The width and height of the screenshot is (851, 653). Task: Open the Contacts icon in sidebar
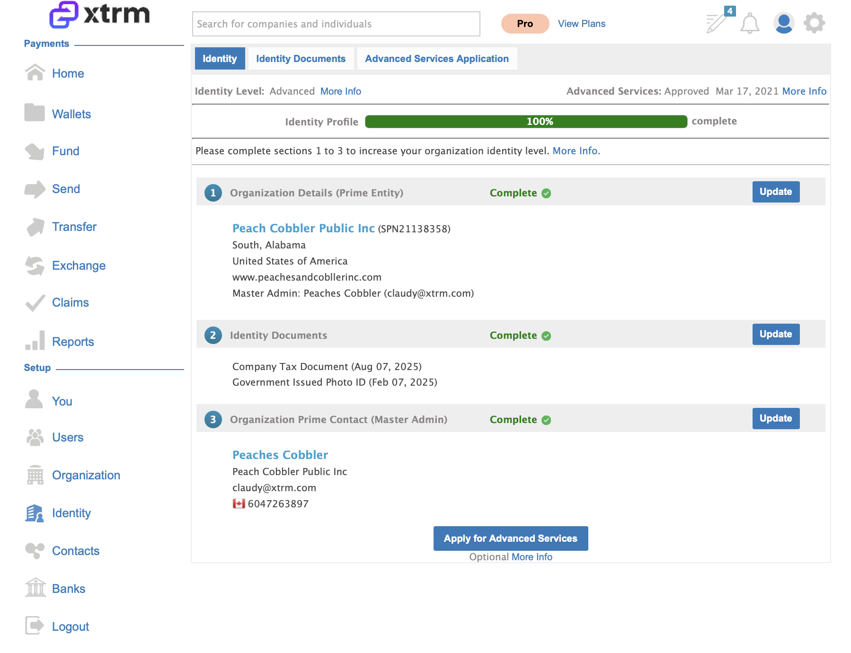pyautogui.click(x=35, y=551)
